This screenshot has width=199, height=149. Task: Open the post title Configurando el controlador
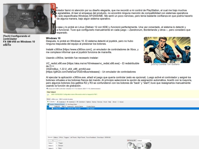coord(19,39)
